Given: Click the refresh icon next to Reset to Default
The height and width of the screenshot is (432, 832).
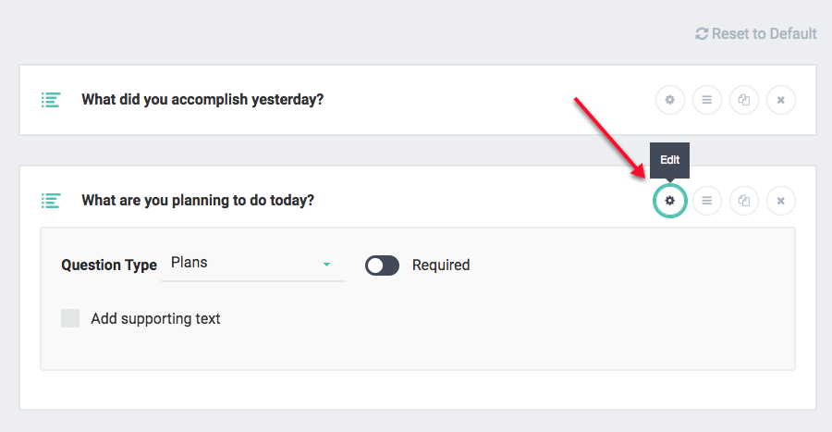Looking at the screenshot, I should point(702,33).
